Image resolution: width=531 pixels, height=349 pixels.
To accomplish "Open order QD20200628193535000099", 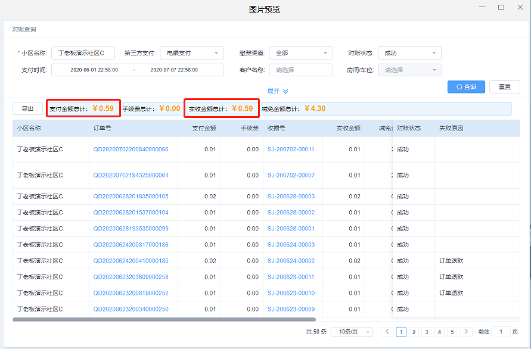I will (131, 229).
